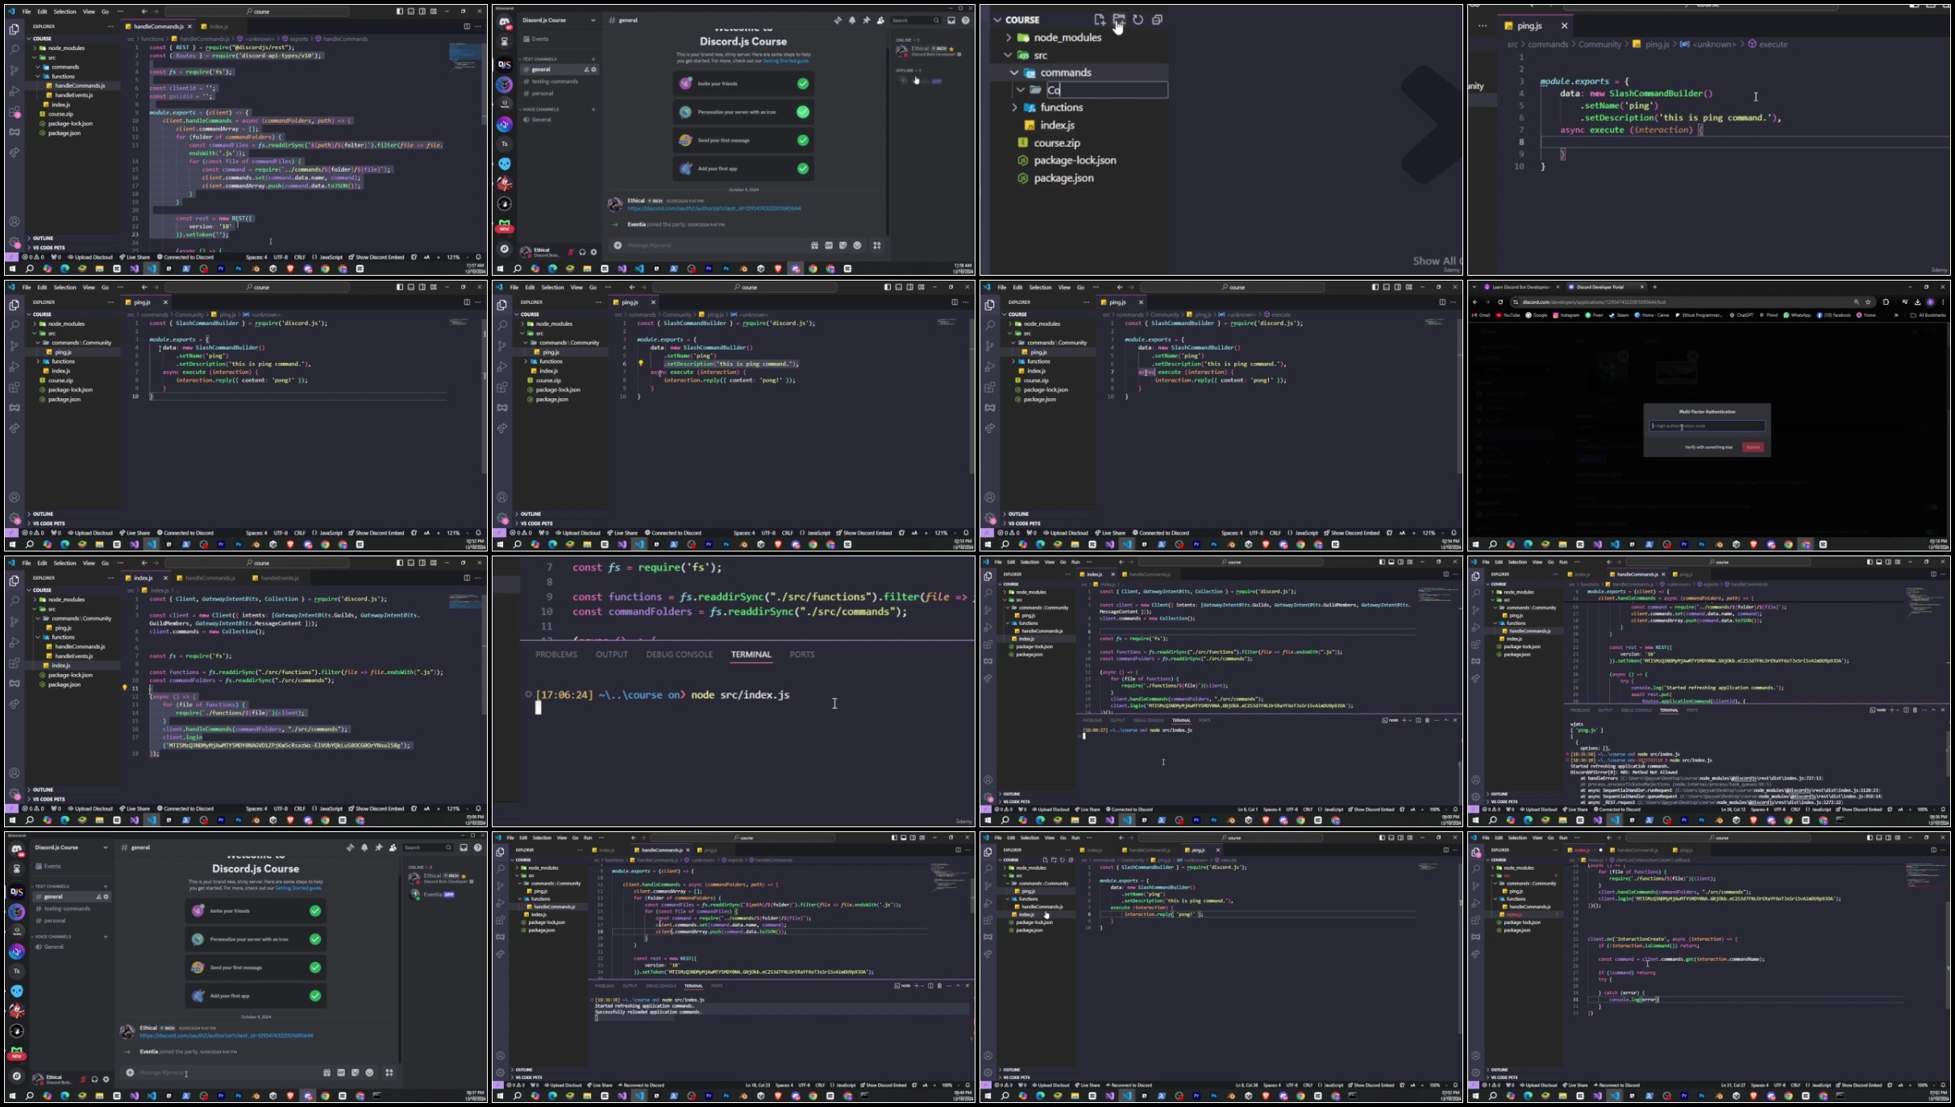1955x1107 pixels.
Task: Toggle headphone deafen in Eventia-offline Discord frame
Action: pyautogui.click(x=582, y=252)
